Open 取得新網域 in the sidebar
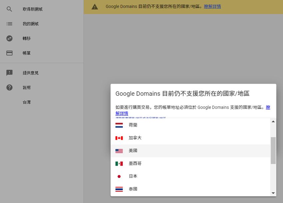 pos(33,9)
